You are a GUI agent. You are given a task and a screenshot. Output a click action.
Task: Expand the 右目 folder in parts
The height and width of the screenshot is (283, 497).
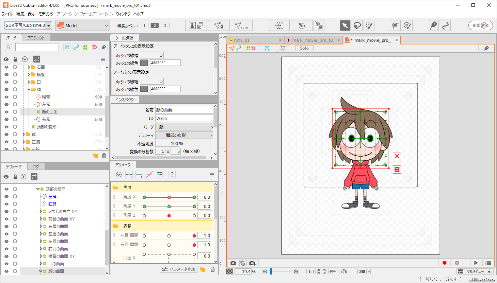pyautogui.click(x=29, y=67)
